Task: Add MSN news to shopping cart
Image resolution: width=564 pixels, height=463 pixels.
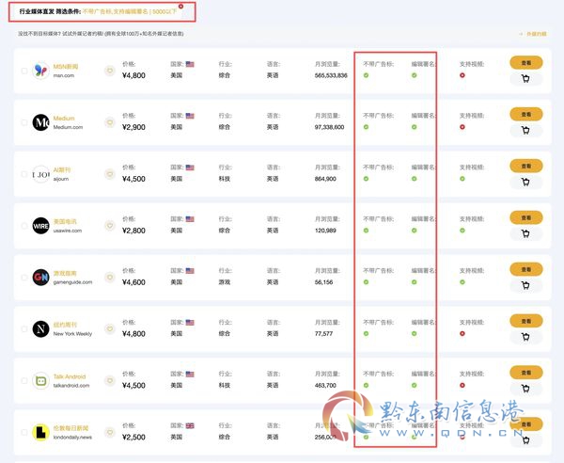Action: click(525, 79)
